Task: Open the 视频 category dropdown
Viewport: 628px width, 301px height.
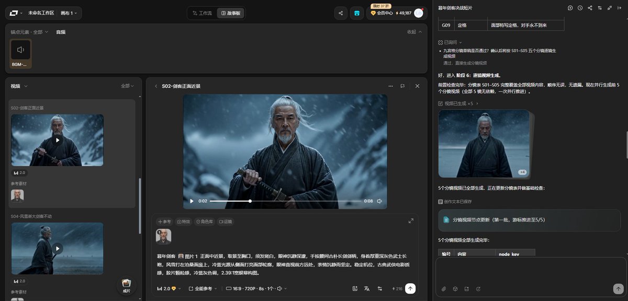Action: pyautogui.click(x=19, y=86)
